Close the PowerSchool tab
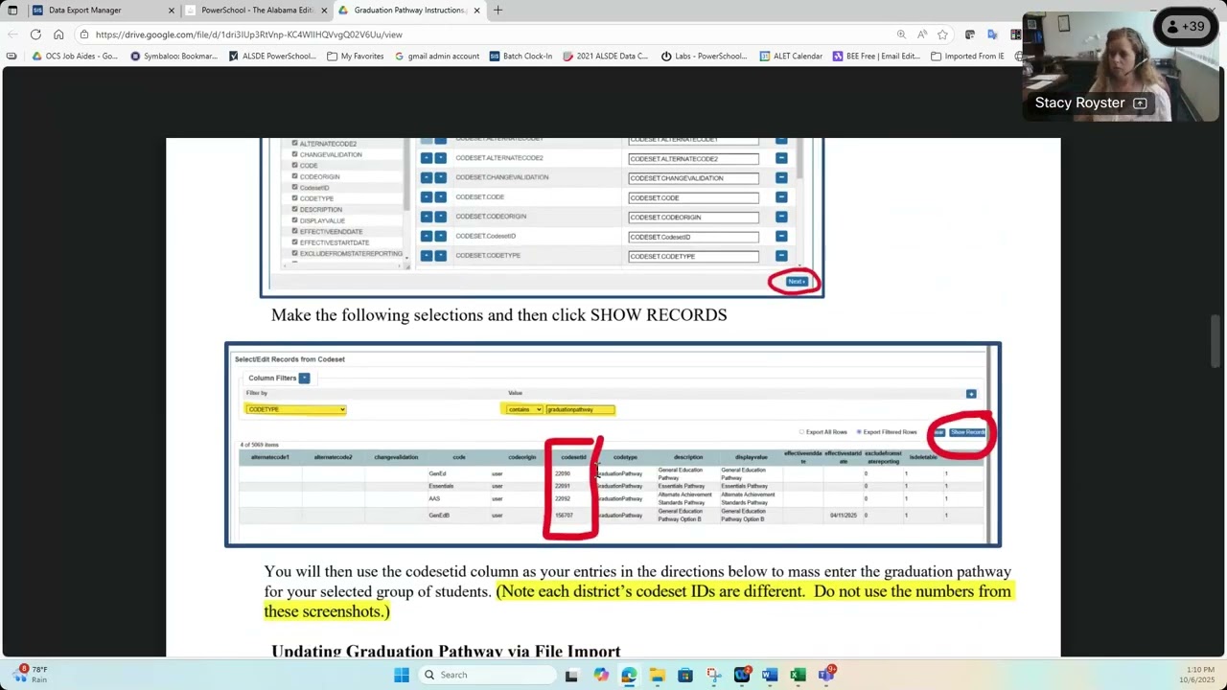 (x=324, y=11)
